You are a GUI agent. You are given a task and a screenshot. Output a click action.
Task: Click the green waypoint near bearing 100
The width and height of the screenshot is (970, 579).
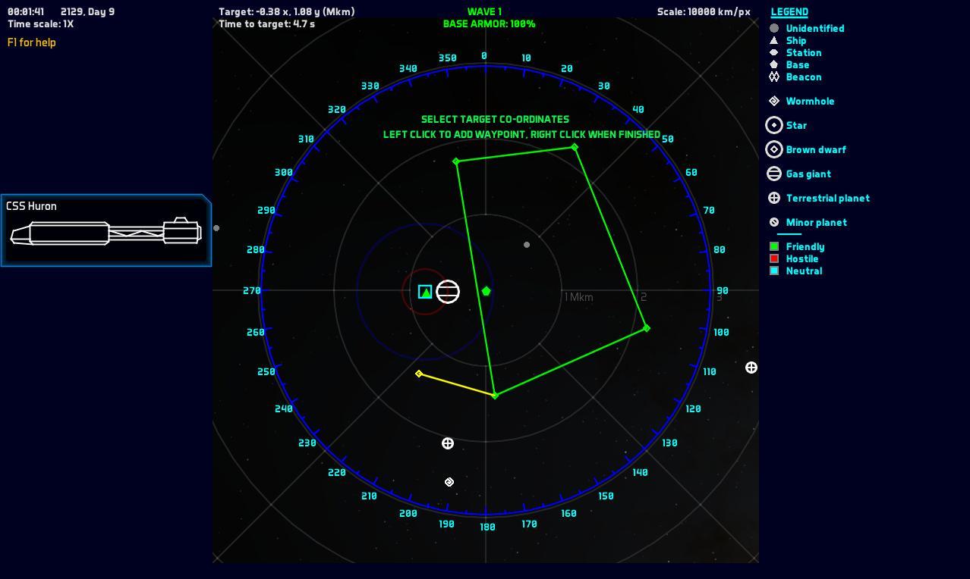(647, 328)
